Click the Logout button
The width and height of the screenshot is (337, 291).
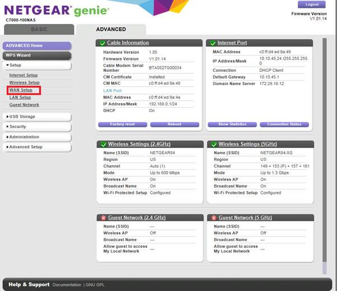pos(312,4)
